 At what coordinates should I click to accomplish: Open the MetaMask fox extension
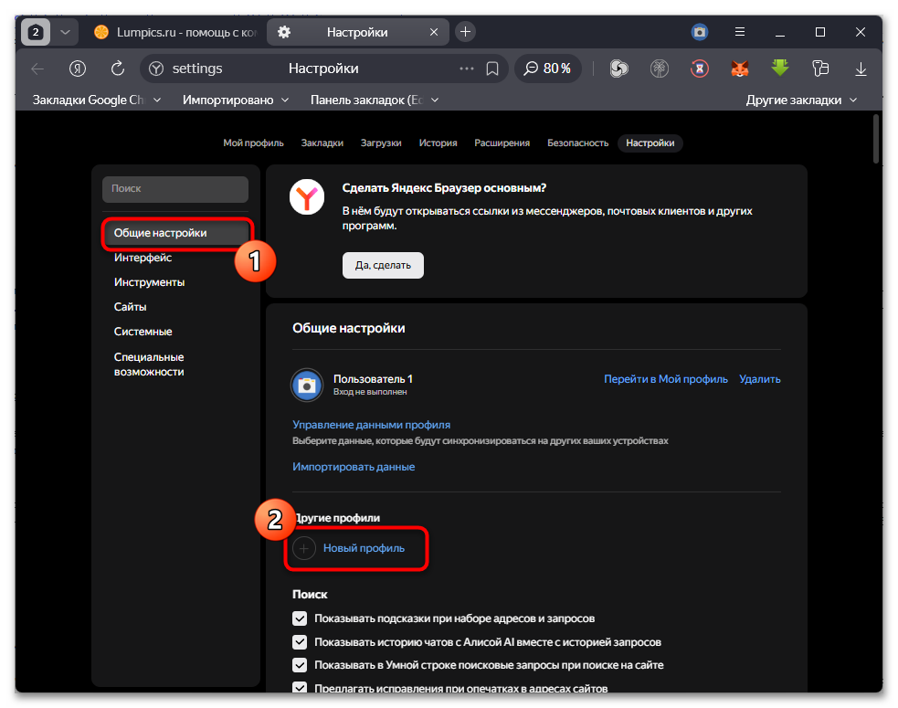(x=740, y=69)
